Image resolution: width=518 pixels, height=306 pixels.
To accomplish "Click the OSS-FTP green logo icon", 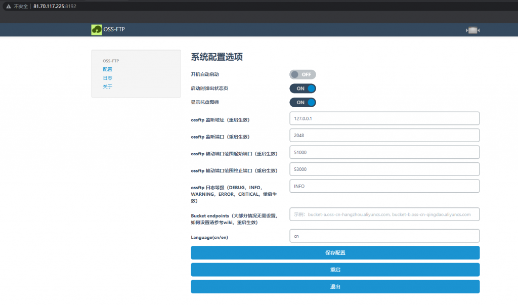I will click(97, 30).
